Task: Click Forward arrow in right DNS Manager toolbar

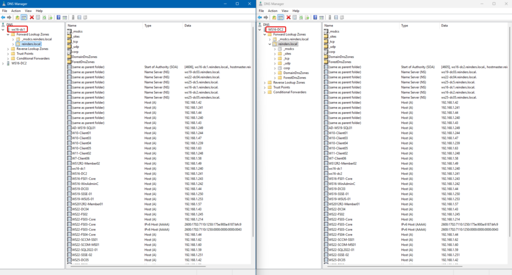Action: pos(266,17)
